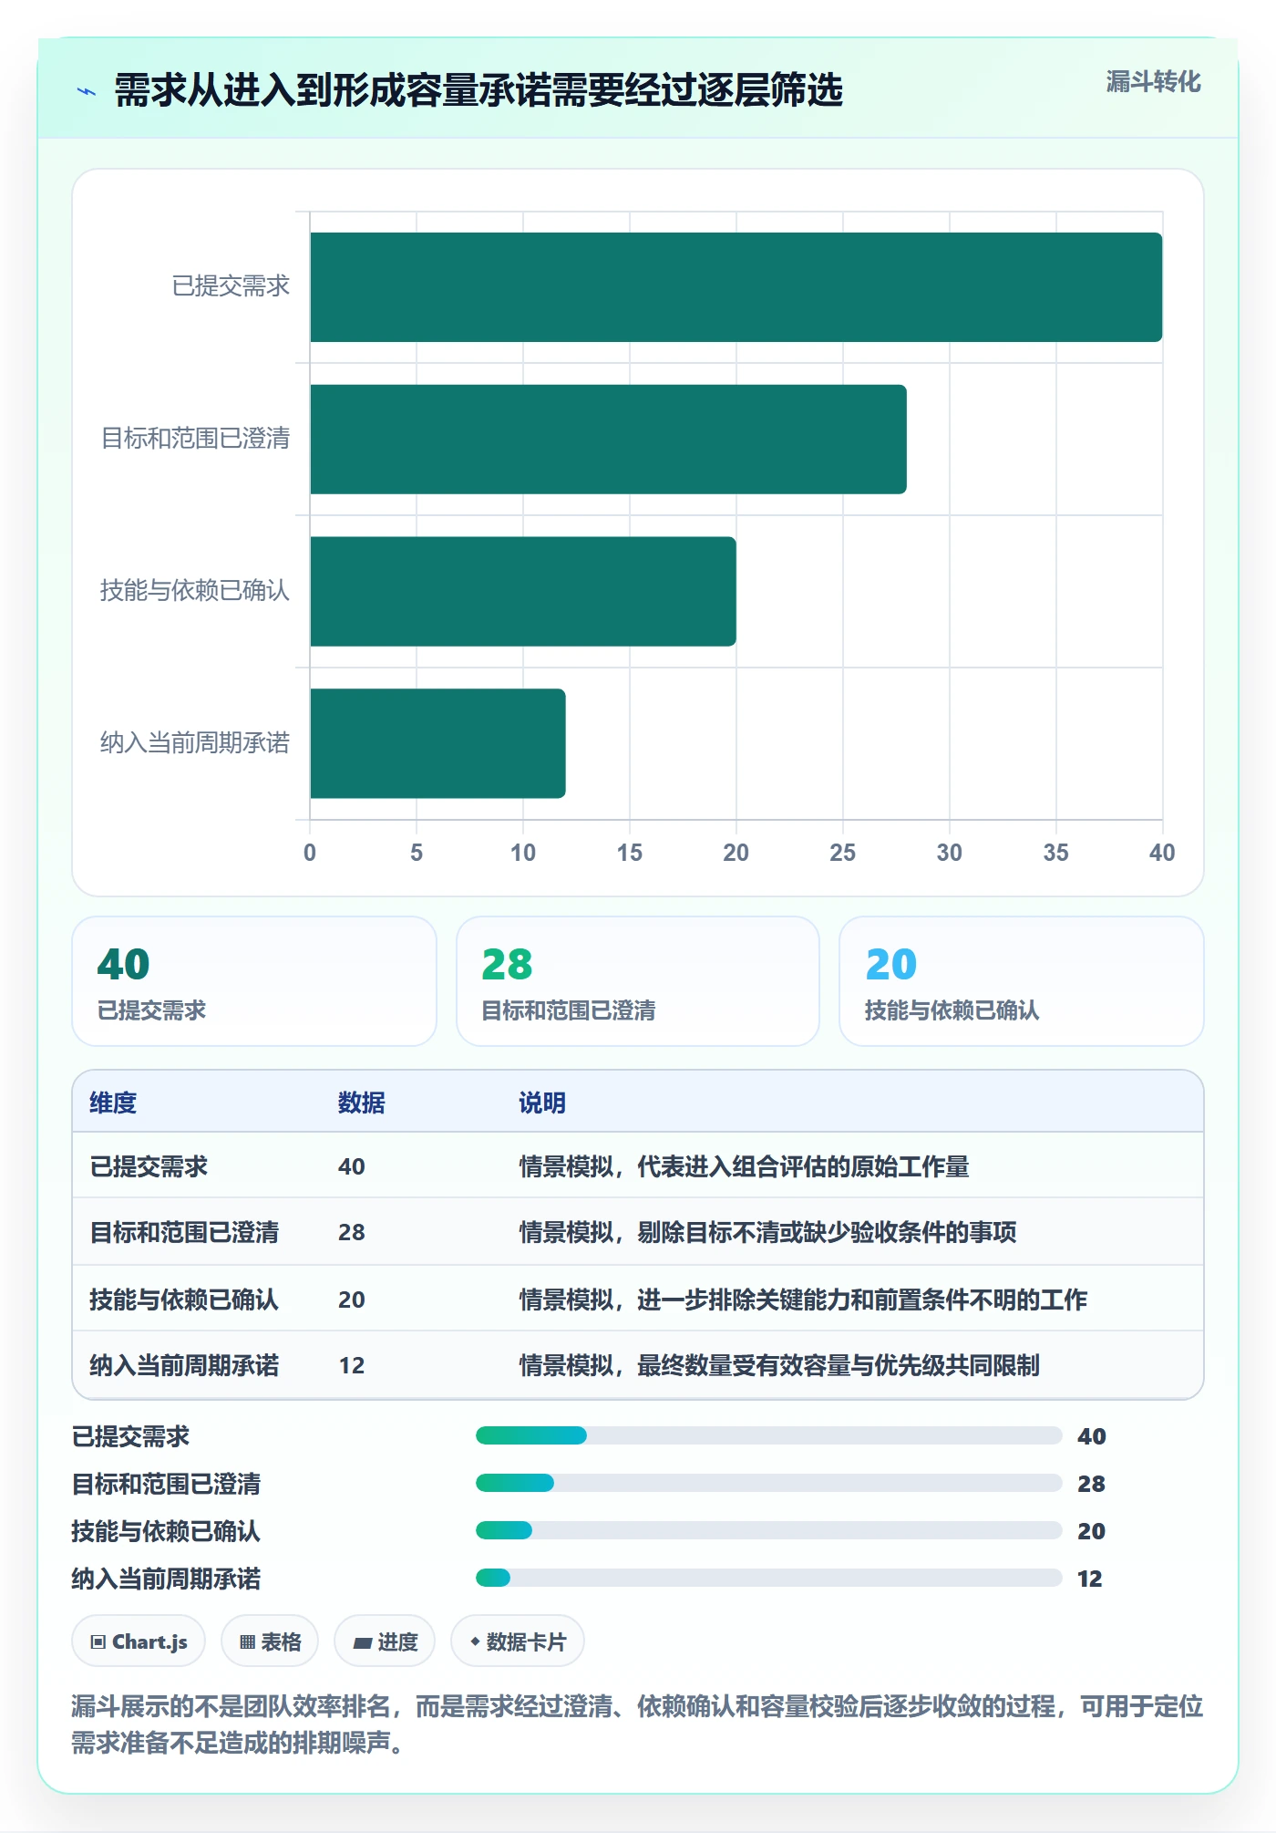Click the 40 已提交需求 data card

click(x=254, y=981)
